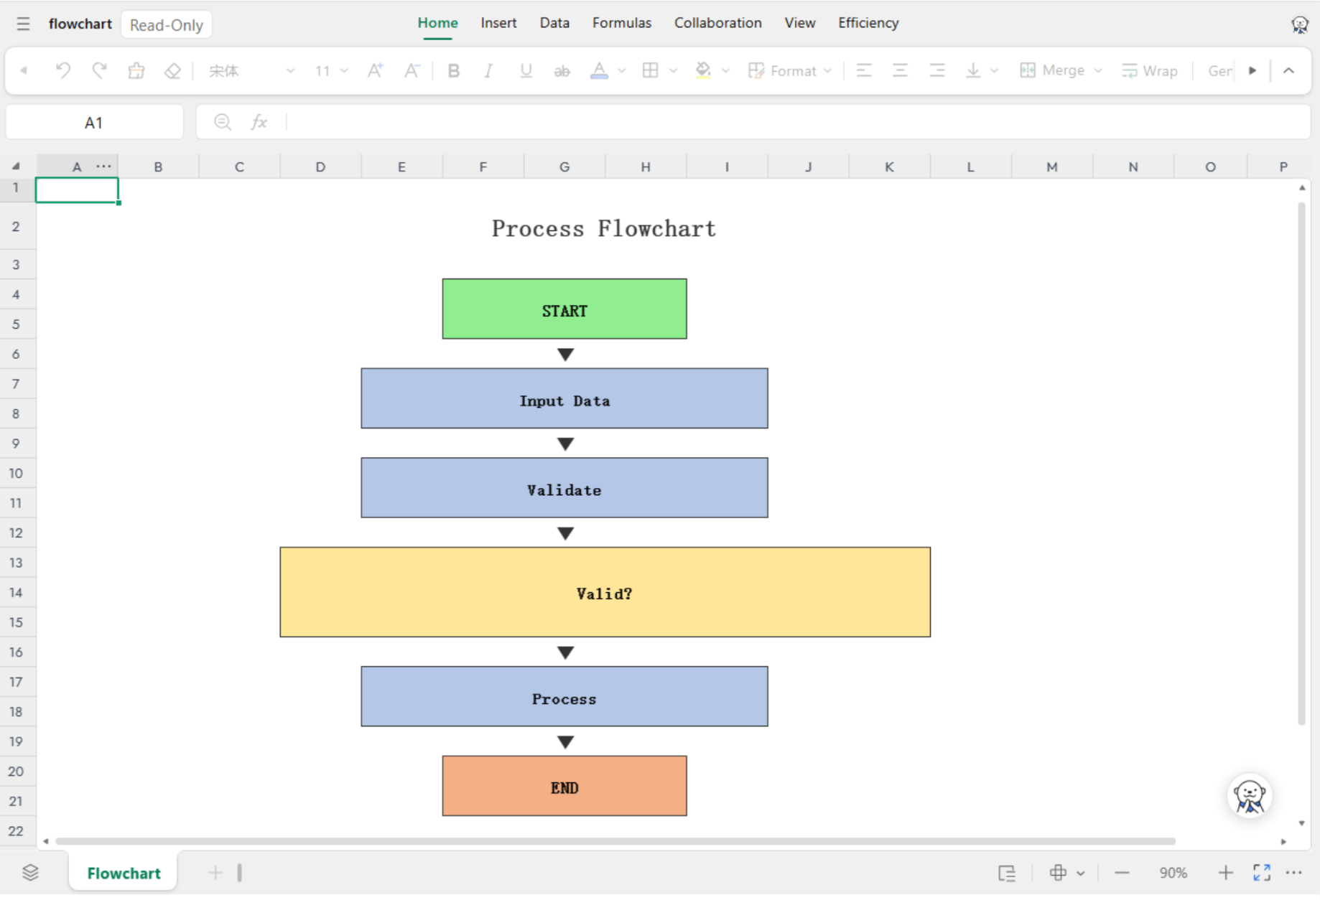1320x900 pixels.
Task: Apply the font color A icon
Action: [x=599, y=70]
